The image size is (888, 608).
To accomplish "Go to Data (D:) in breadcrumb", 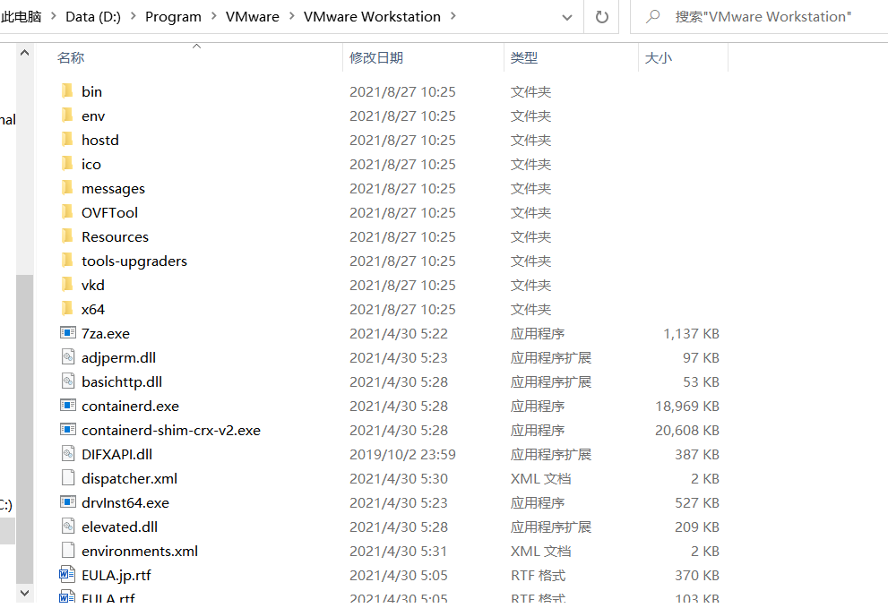I will point(93,17).
